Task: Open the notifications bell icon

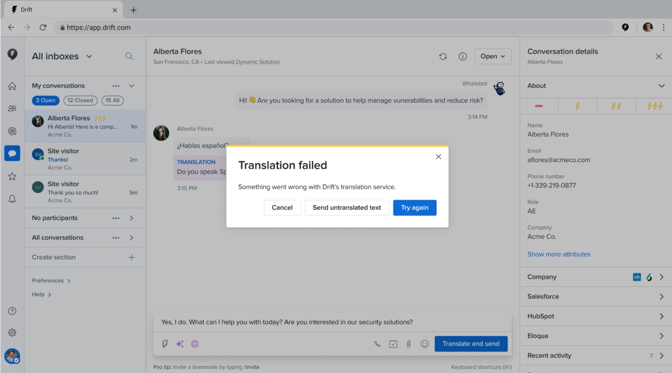Action: (x=12, y=199)
